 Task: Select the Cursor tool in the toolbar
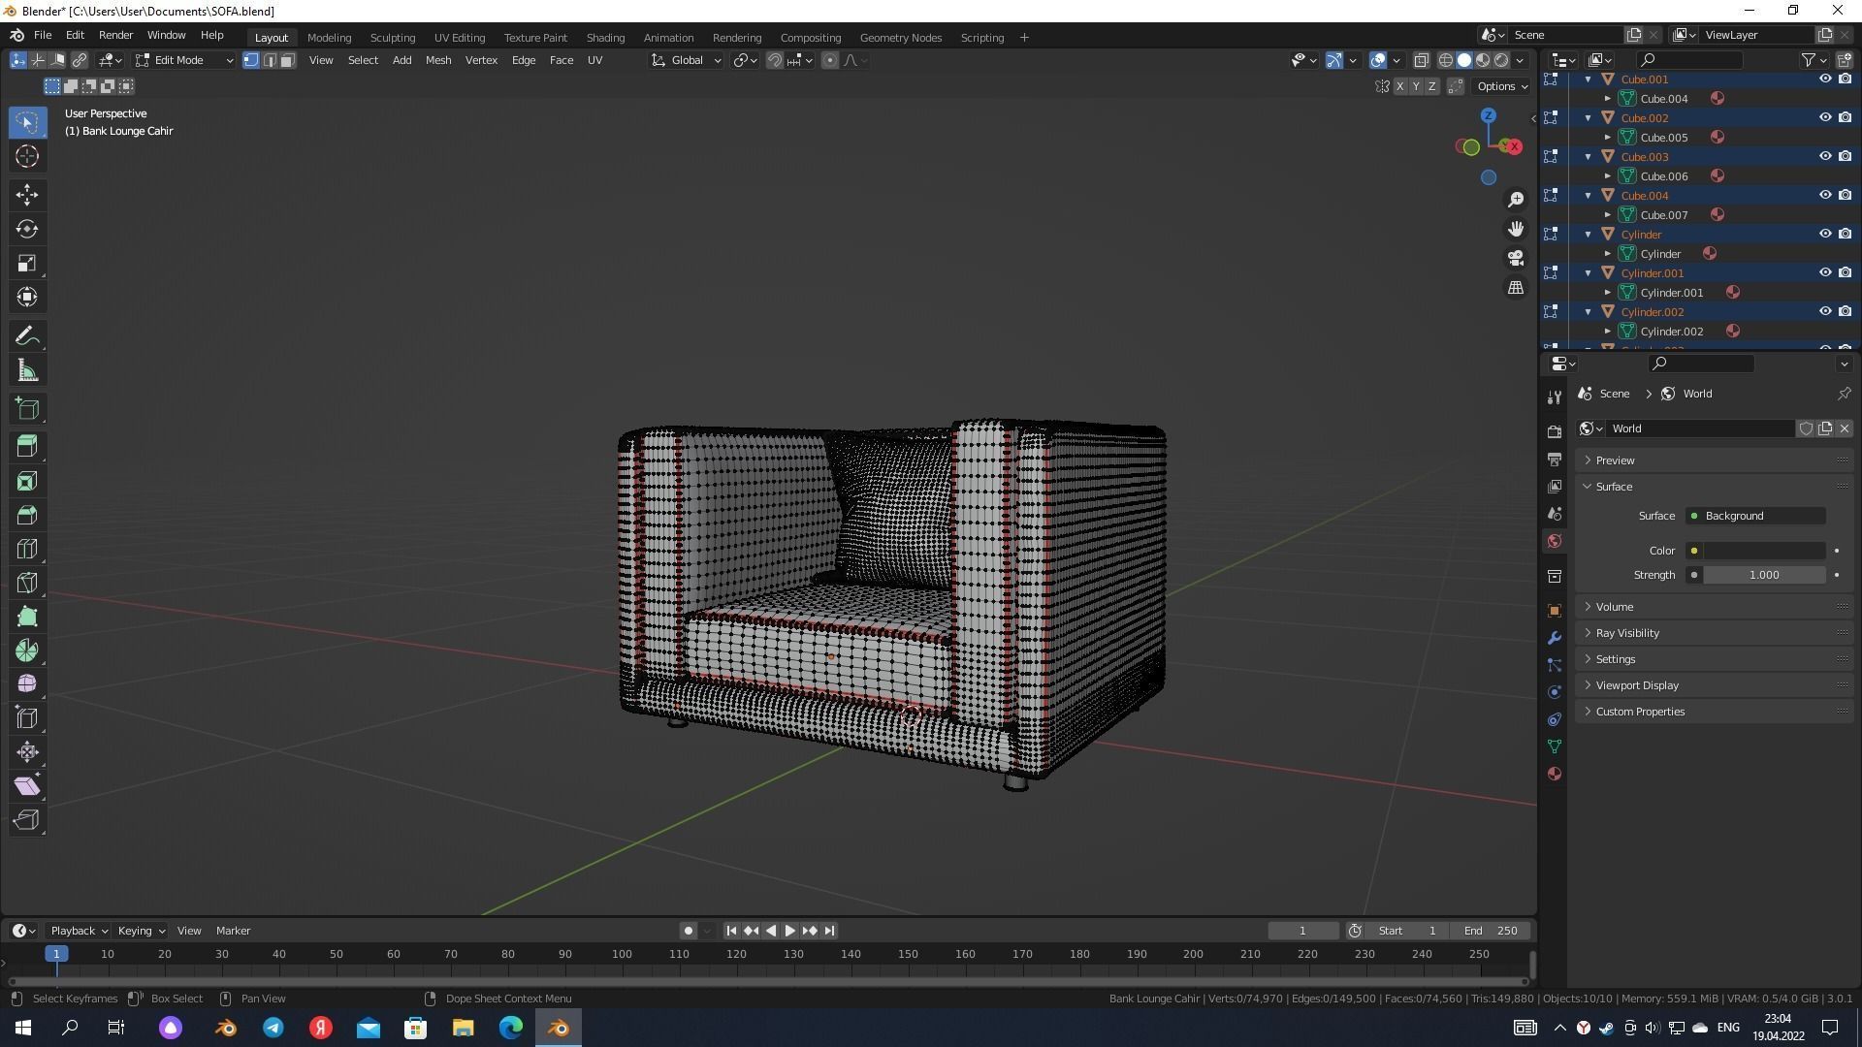click(x=27, y=156)
